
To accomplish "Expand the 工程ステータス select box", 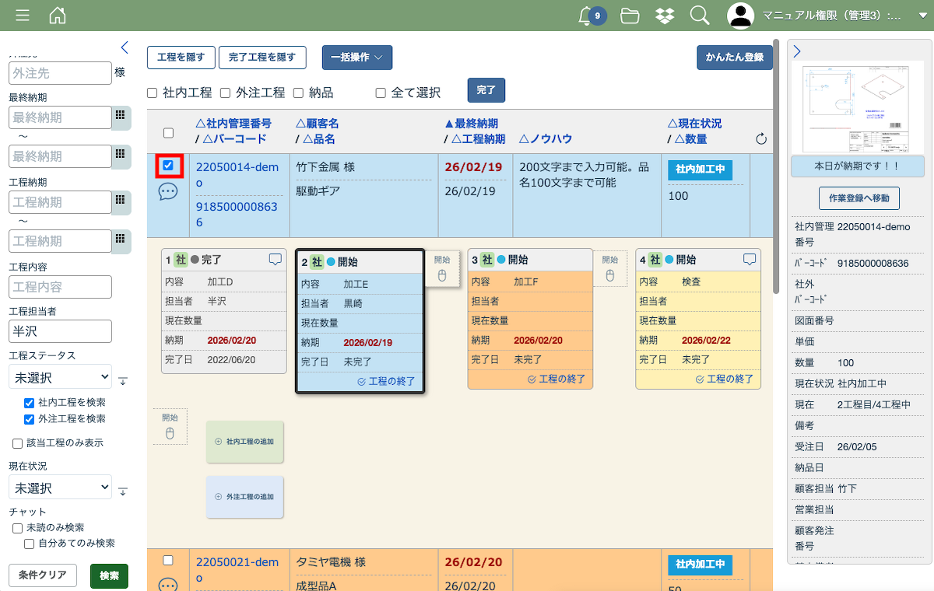I will pos(61,378).
